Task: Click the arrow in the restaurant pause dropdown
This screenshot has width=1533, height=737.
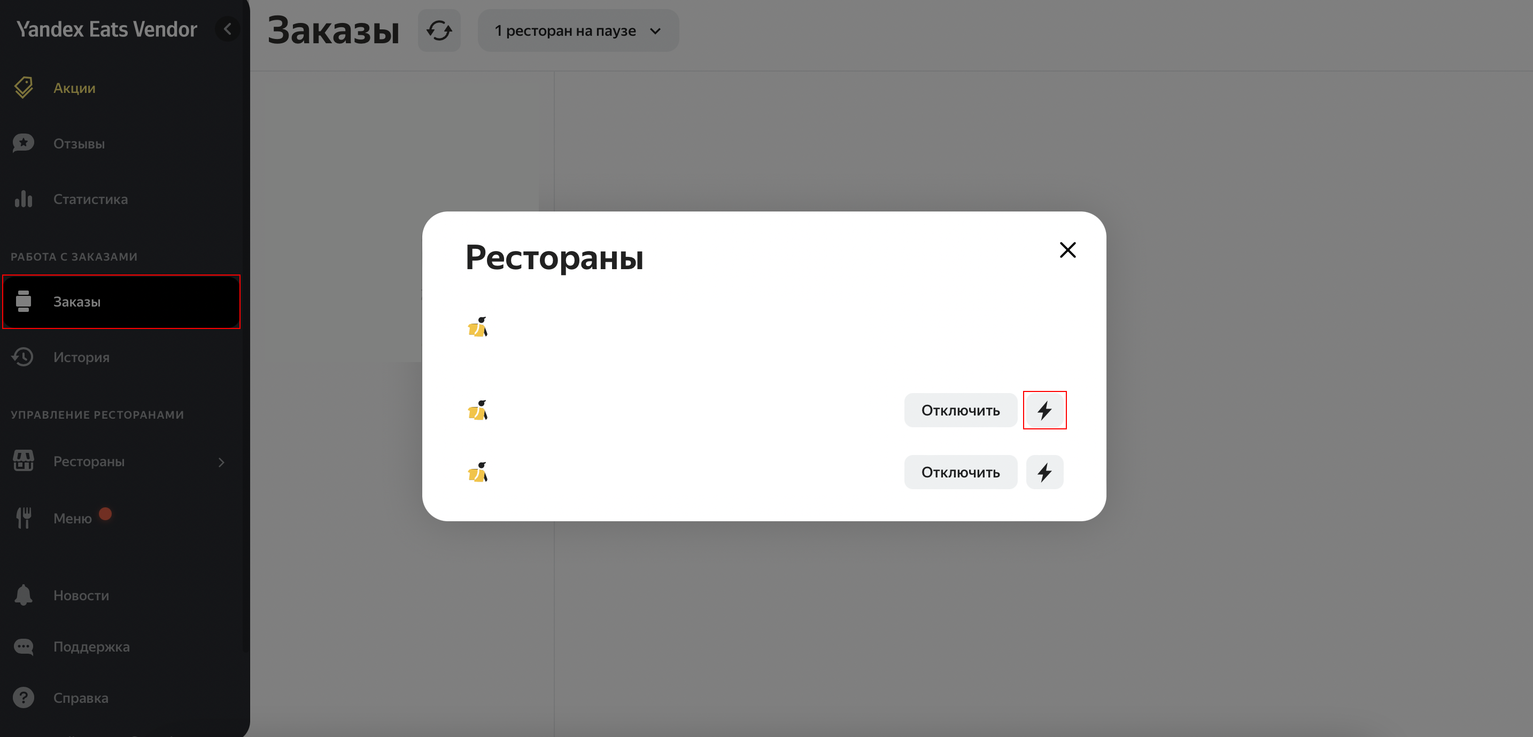Action: [655, 31]
